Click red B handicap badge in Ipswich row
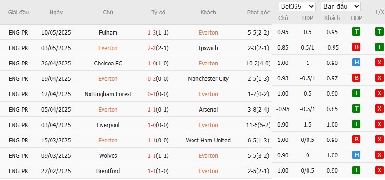385x180 pixels. click(356, 47)
